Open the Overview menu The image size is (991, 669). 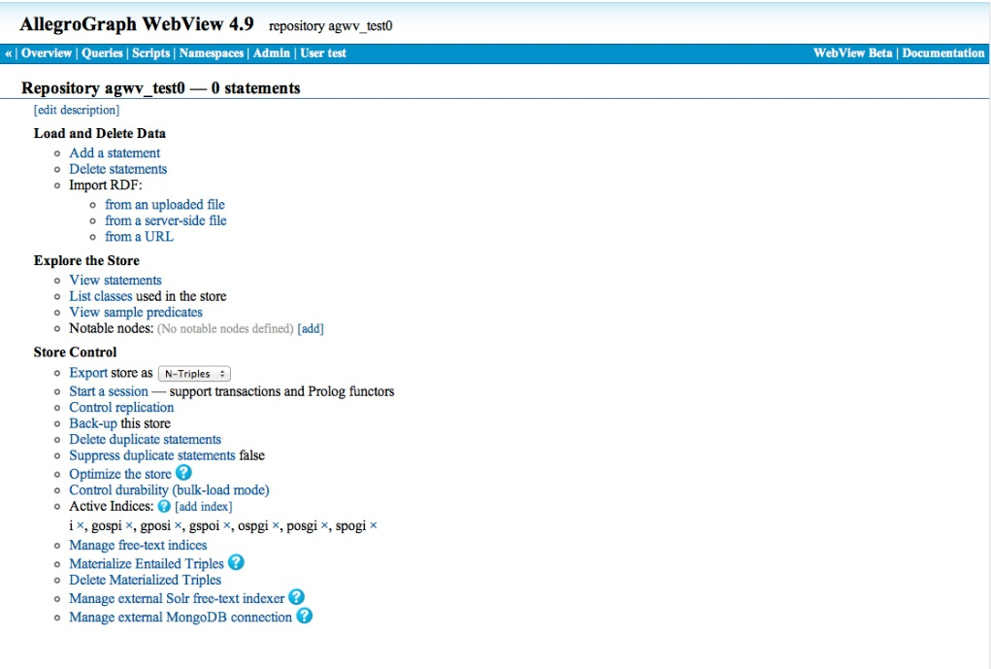pyautogui.click(x=47, y=53)
